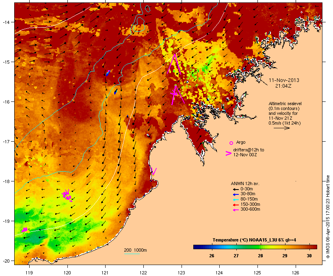Viewport: 333px width, 276px height.
Task: Click the 'drifters@12h to' label
Action: point(249,150)
